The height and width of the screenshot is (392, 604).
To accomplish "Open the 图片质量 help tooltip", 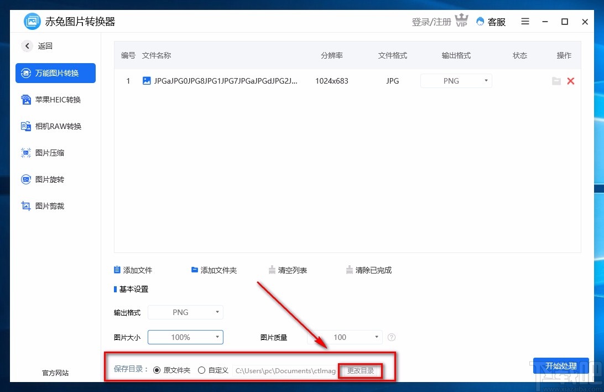I will tap(391, 337).
